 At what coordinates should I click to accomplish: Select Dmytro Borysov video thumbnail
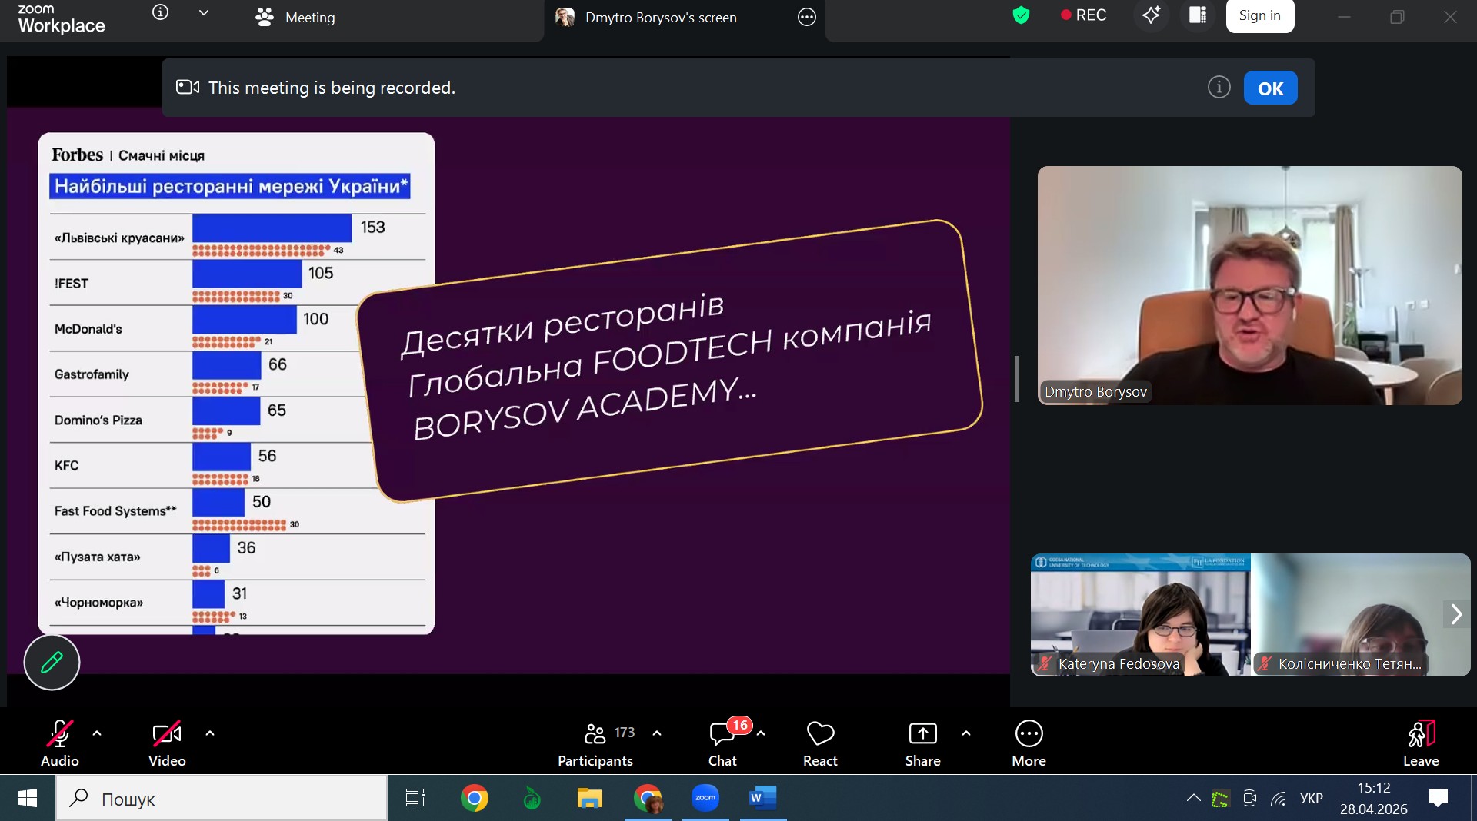tap(1249, 285)
